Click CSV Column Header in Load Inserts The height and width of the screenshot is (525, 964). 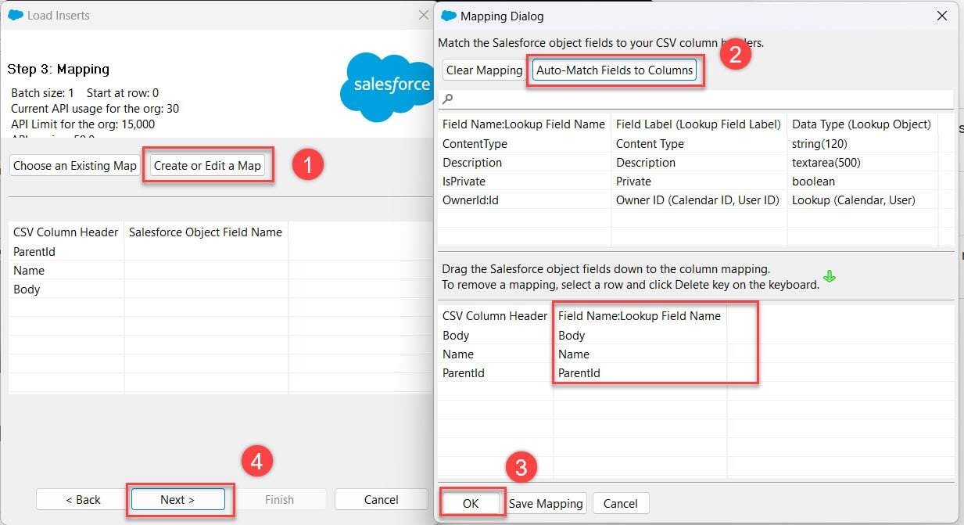click(x=66, y=232)
